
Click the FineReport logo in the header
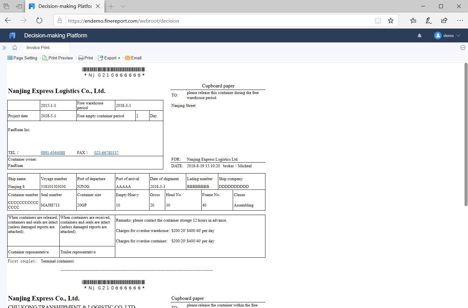click(x=12, y=35)
